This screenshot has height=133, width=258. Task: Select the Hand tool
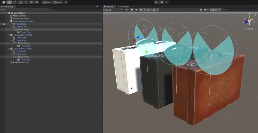tap(3, 2)
